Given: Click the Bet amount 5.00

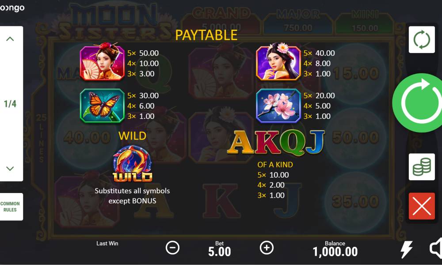Looking at the screenshot, I should pyautogui.click(x=220, y=251).
